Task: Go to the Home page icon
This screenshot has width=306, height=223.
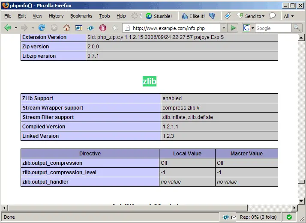Action: pyautogui.click(x=66, y=28)
